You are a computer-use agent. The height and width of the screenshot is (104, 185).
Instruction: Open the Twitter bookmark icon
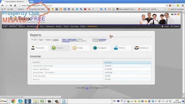click(77, 9)
